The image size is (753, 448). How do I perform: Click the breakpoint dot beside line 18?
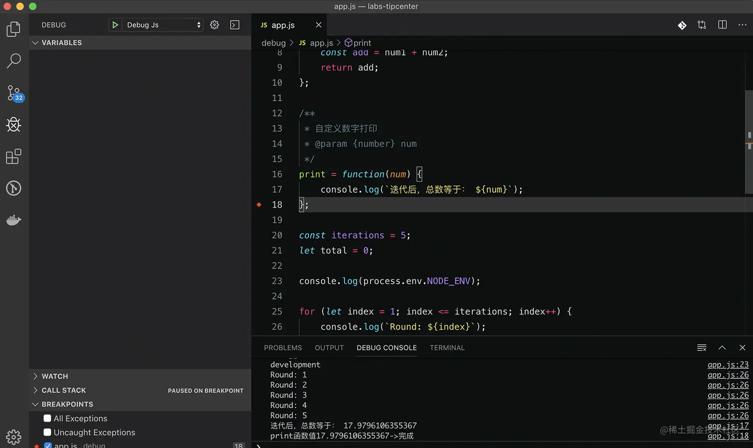coord(259,204)
